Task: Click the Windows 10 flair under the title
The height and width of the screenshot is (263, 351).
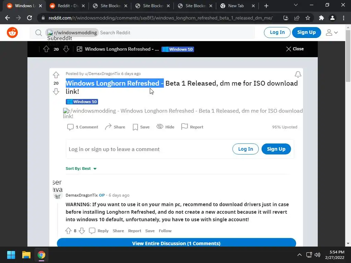Action: pos(82,102)
